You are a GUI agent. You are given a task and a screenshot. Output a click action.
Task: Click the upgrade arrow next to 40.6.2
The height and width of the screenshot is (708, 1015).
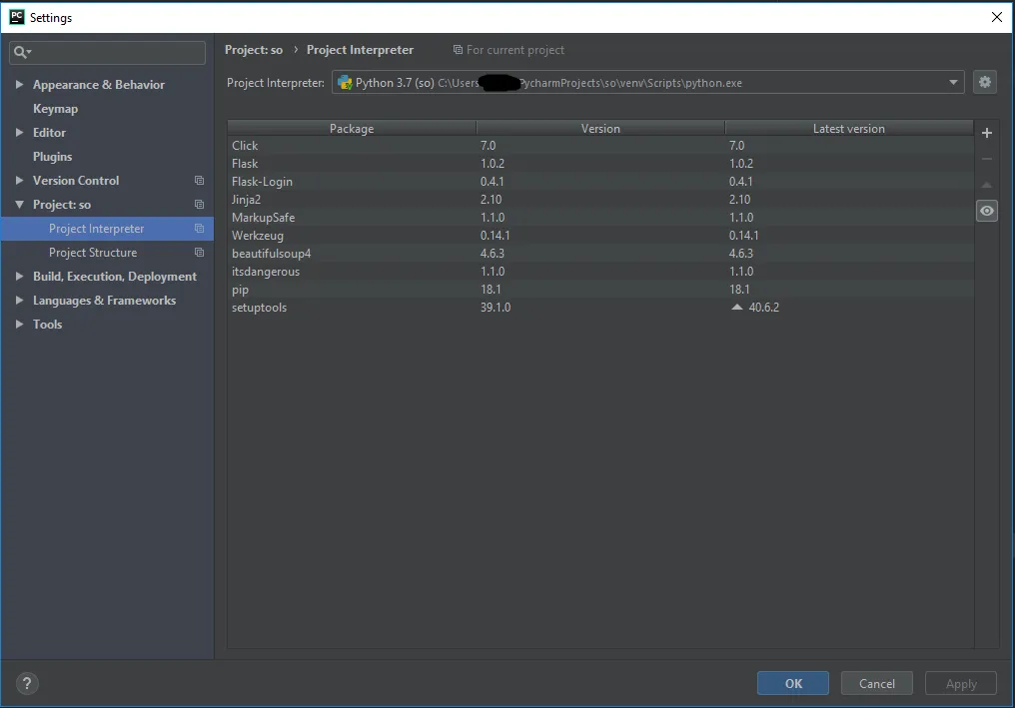click(x=736, y=308)
